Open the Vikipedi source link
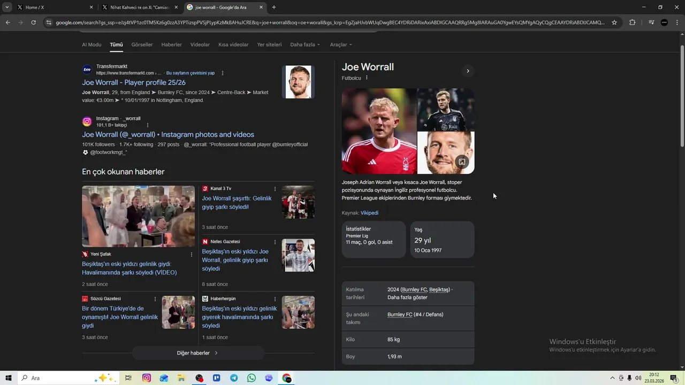This screenshot has height=385, width=685. [x=369, y=213]
